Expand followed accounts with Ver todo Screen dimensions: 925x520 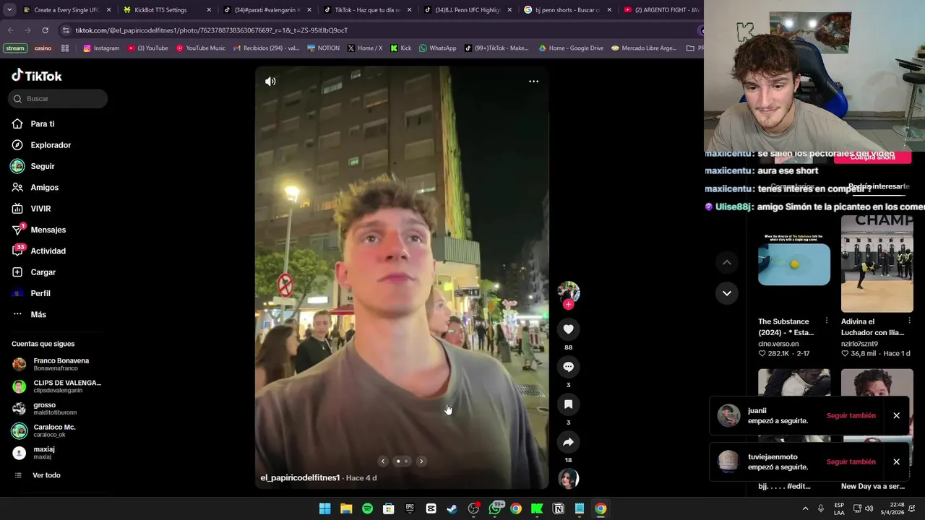click(x=46, y=475)
